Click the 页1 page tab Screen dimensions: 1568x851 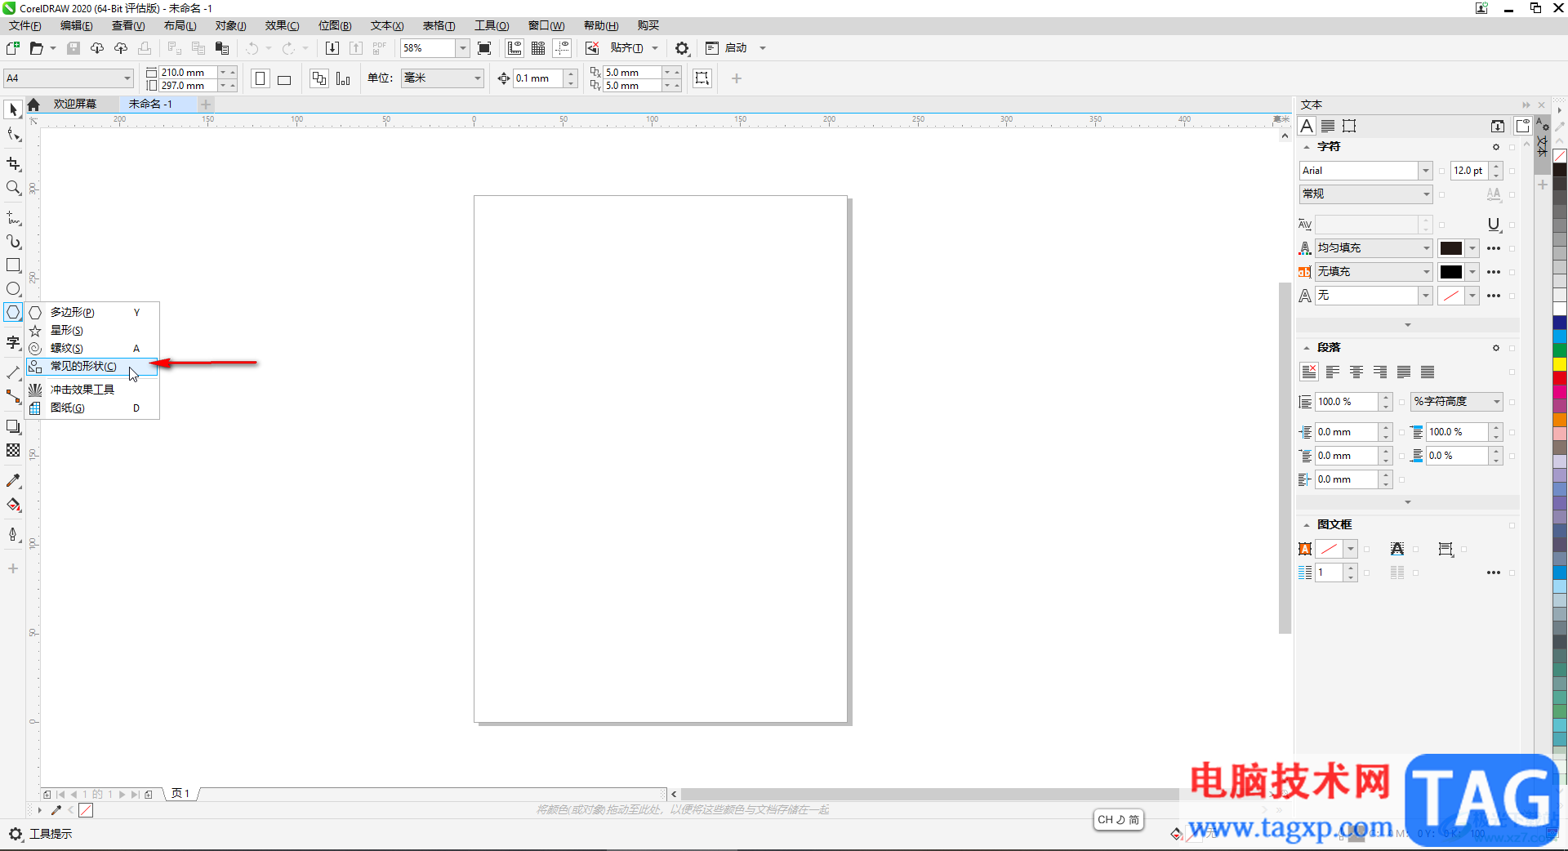tap(181, 794)
